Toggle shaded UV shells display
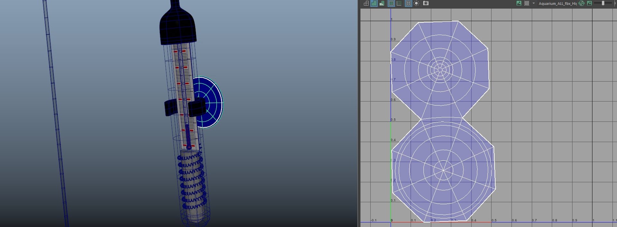 pos(374,3)
